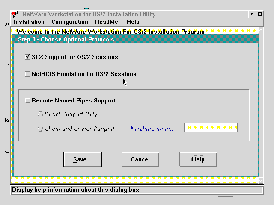Screen dimensions: 274x205
Task: Click the Help button in dialog
Action: point(198,159)
